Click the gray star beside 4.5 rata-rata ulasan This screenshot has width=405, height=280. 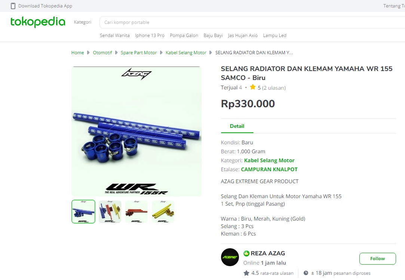pyautogui.click(x=246, y=273)
